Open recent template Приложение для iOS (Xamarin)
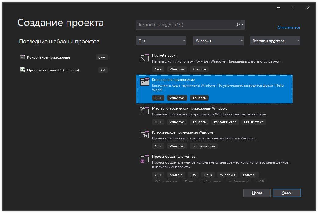 tap(53, 70)
